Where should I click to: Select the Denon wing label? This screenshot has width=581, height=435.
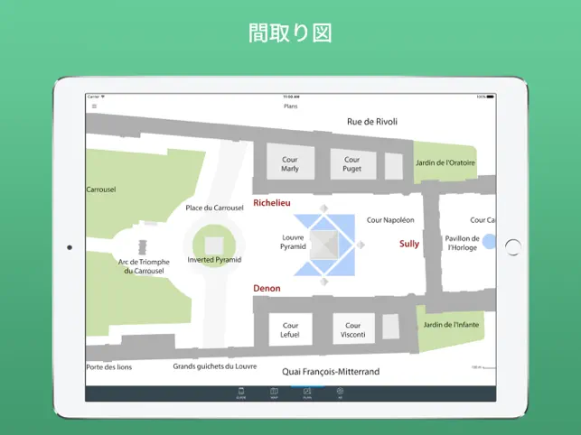click(267, 289)
